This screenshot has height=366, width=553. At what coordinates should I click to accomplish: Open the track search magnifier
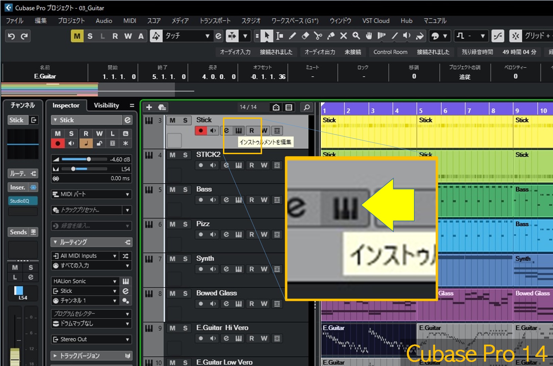click(x=307, y=107)
